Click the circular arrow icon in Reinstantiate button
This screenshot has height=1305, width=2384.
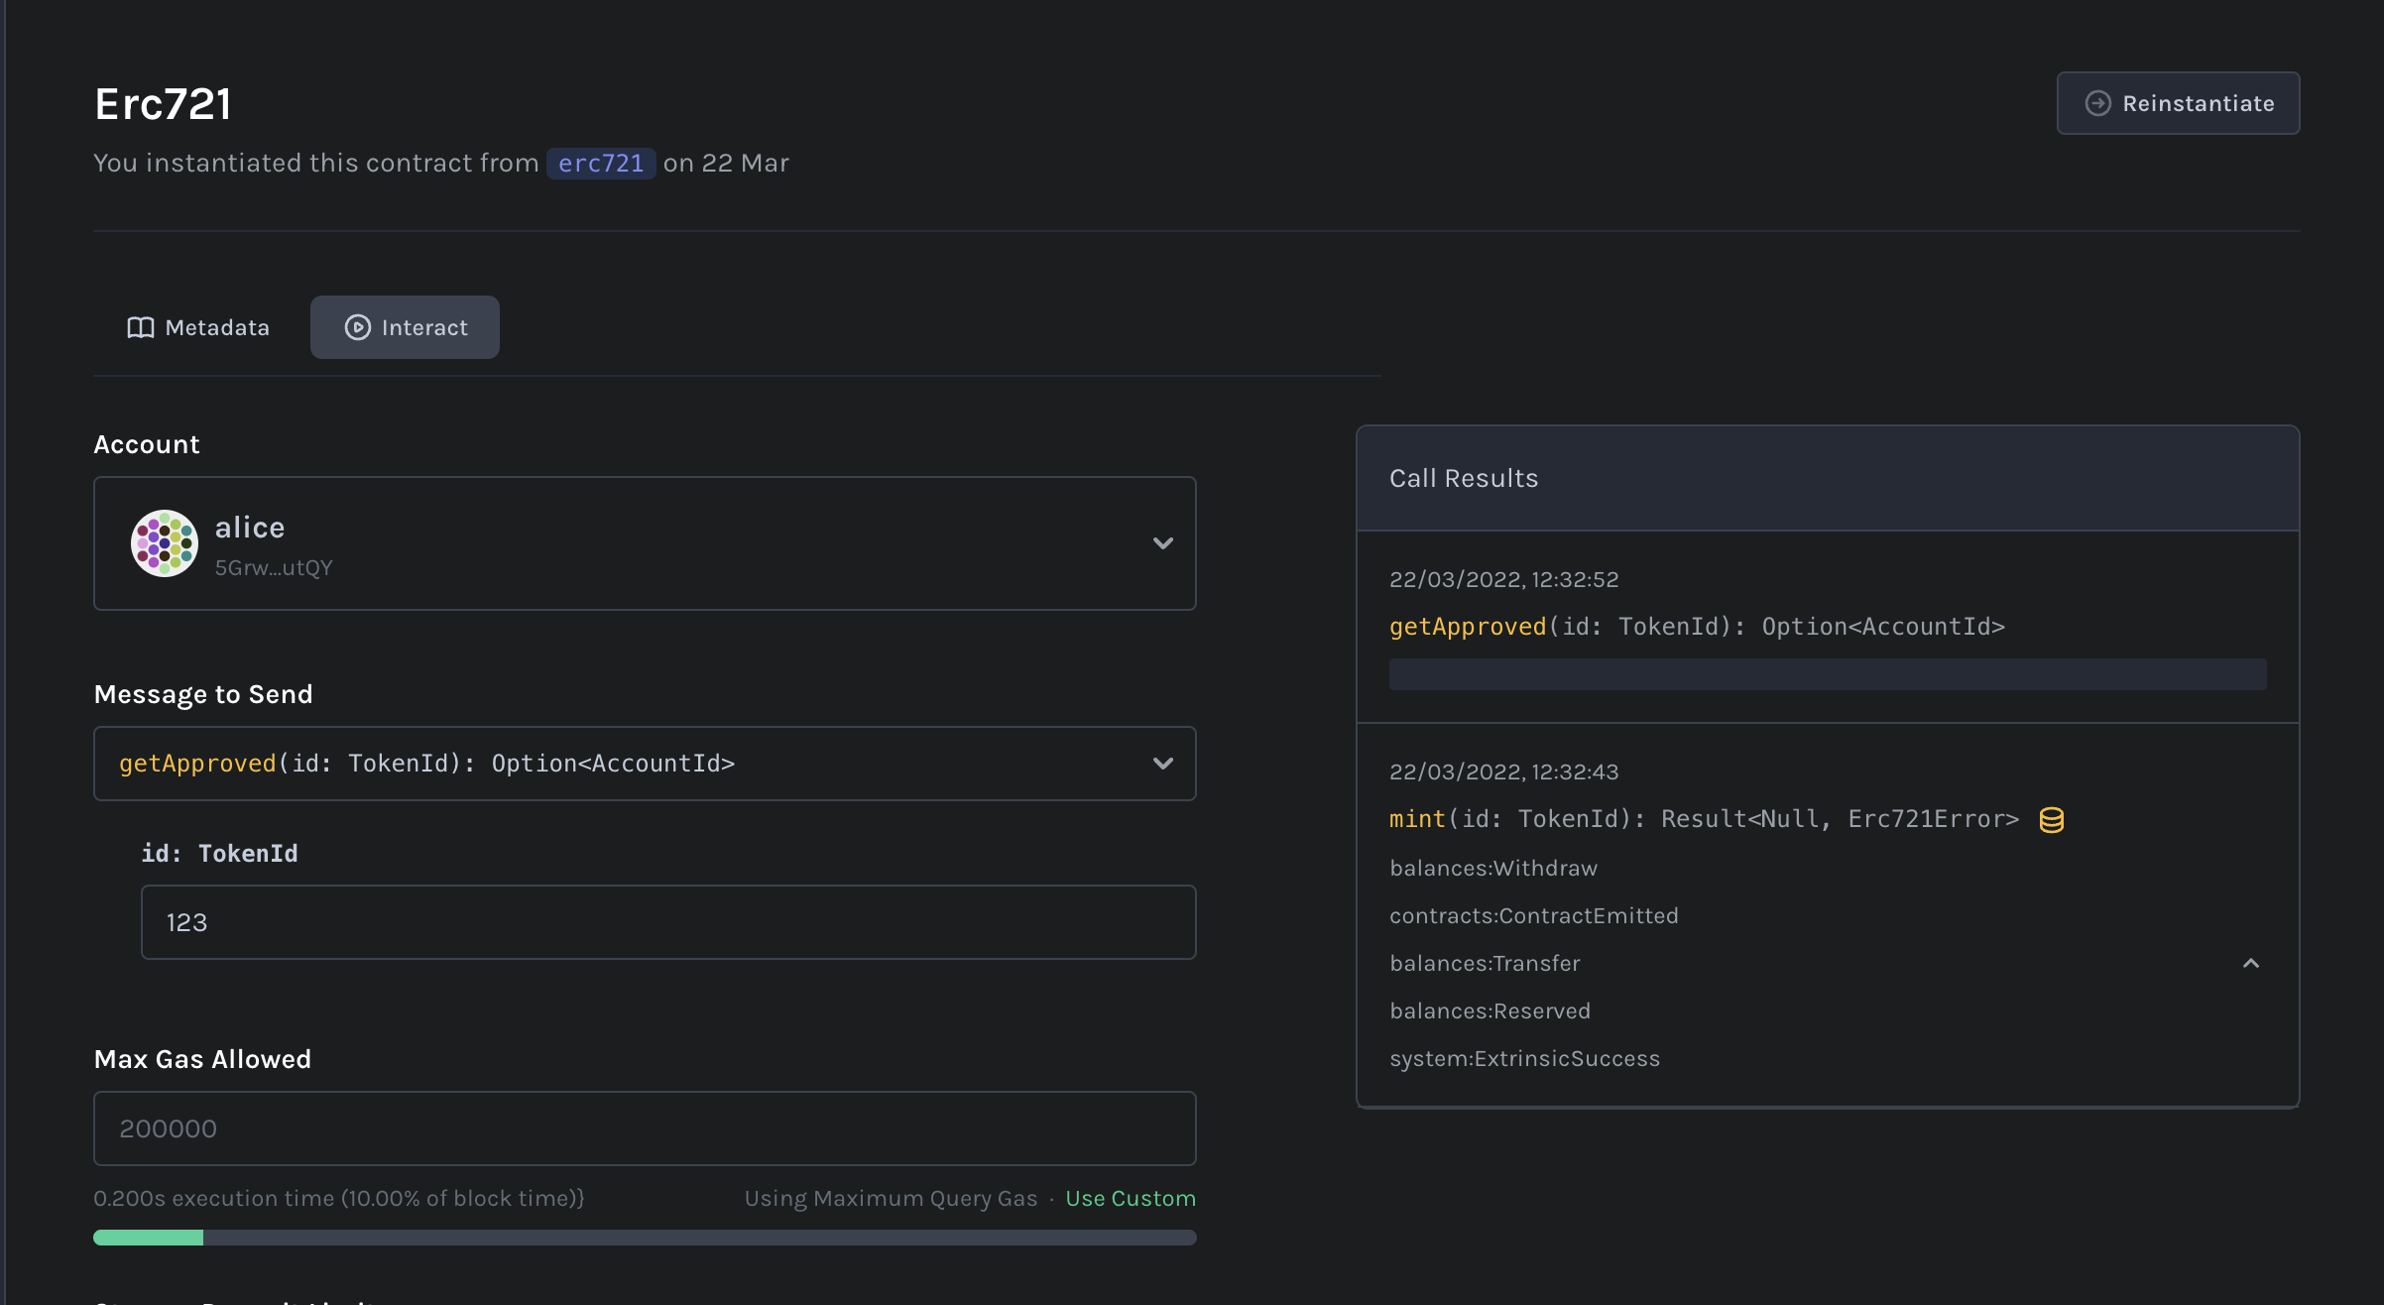(x=2099, y=102)
